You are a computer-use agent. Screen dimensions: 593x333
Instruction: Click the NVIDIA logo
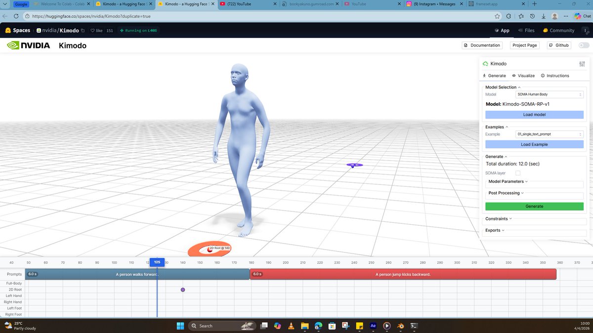tap(28, 45)
